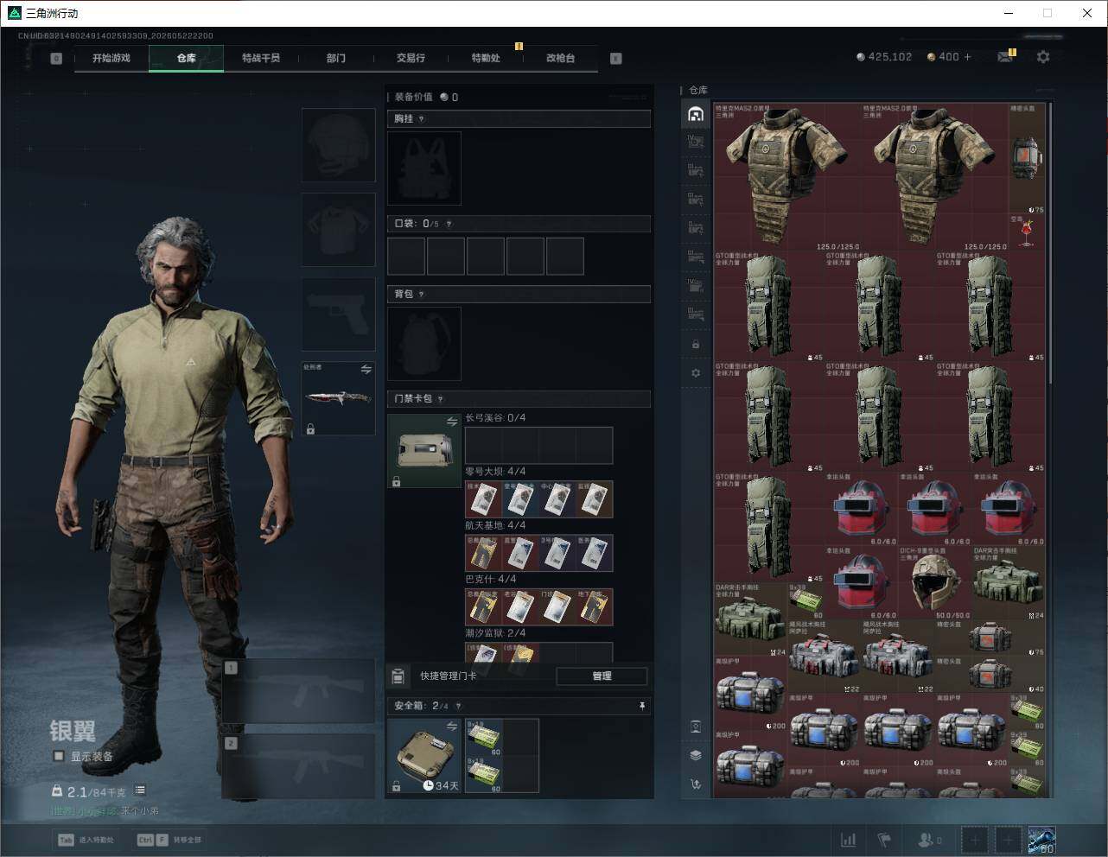This screenshot has height=857, width=1108.
Task: Select the empty pistol equipment slot
Action: [x=338, y=314]
